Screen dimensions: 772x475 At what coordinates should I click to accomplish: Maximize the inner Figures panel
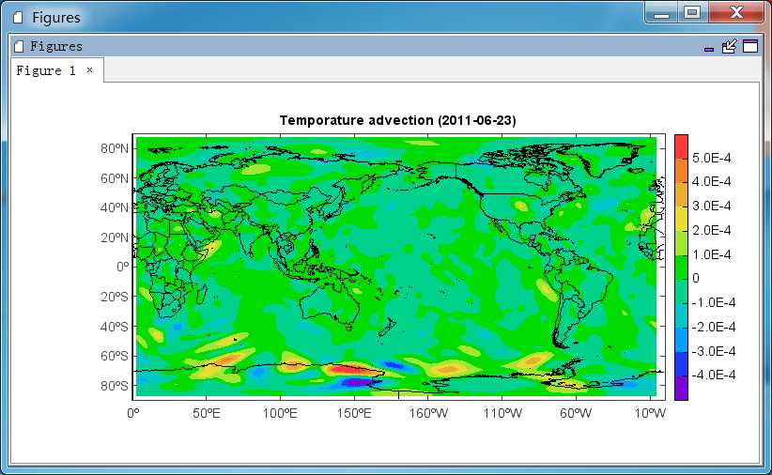click(x=749, y=46)
